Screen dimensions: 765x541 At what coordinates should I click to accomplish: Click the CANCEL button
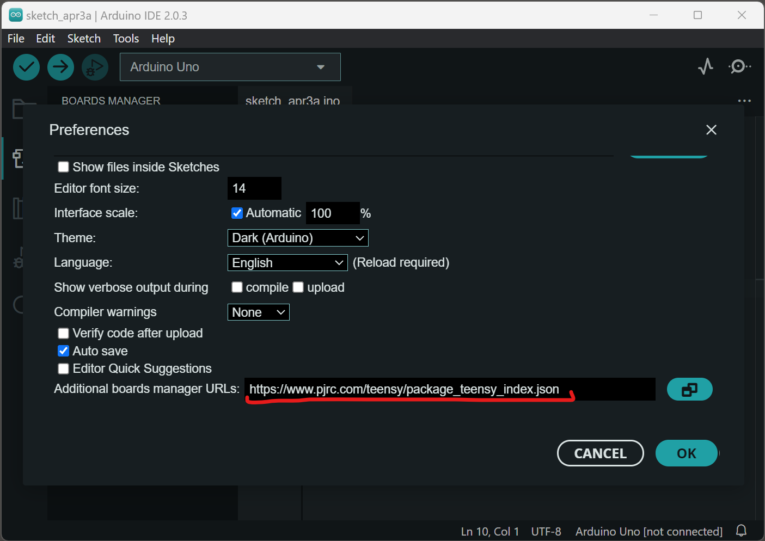click(601, 453)
